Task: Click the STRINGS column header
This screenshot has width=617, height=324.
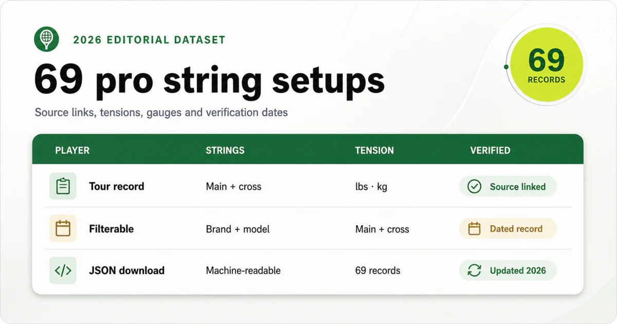Action: (x=225, y=151)
